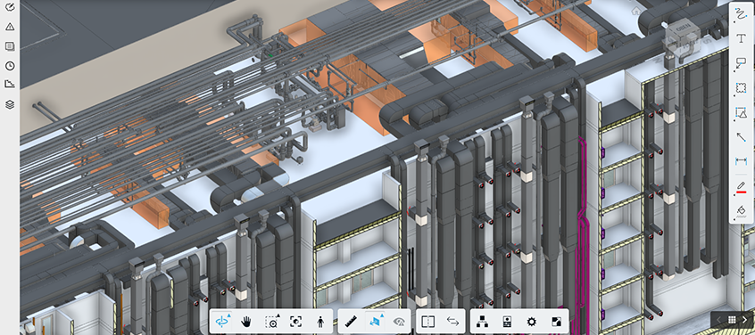Screen dimensions: 755x335
Task: Toggle the ghost hidden objects eye
Action: tap(399, 322)
